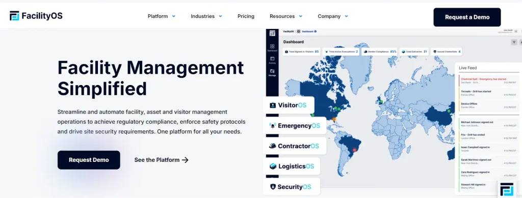Expand the Industries menu chevron
Image resolution: width=522 pixels, height=198 pixels.
point(220,16)
